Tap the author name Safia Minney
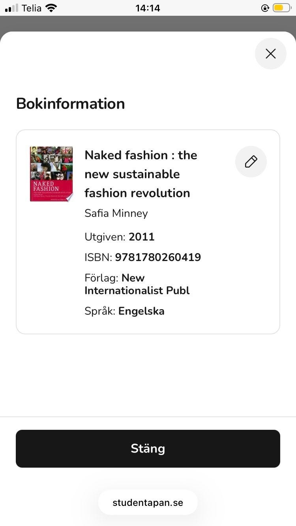The image size is (296, 526). (116, 213)
